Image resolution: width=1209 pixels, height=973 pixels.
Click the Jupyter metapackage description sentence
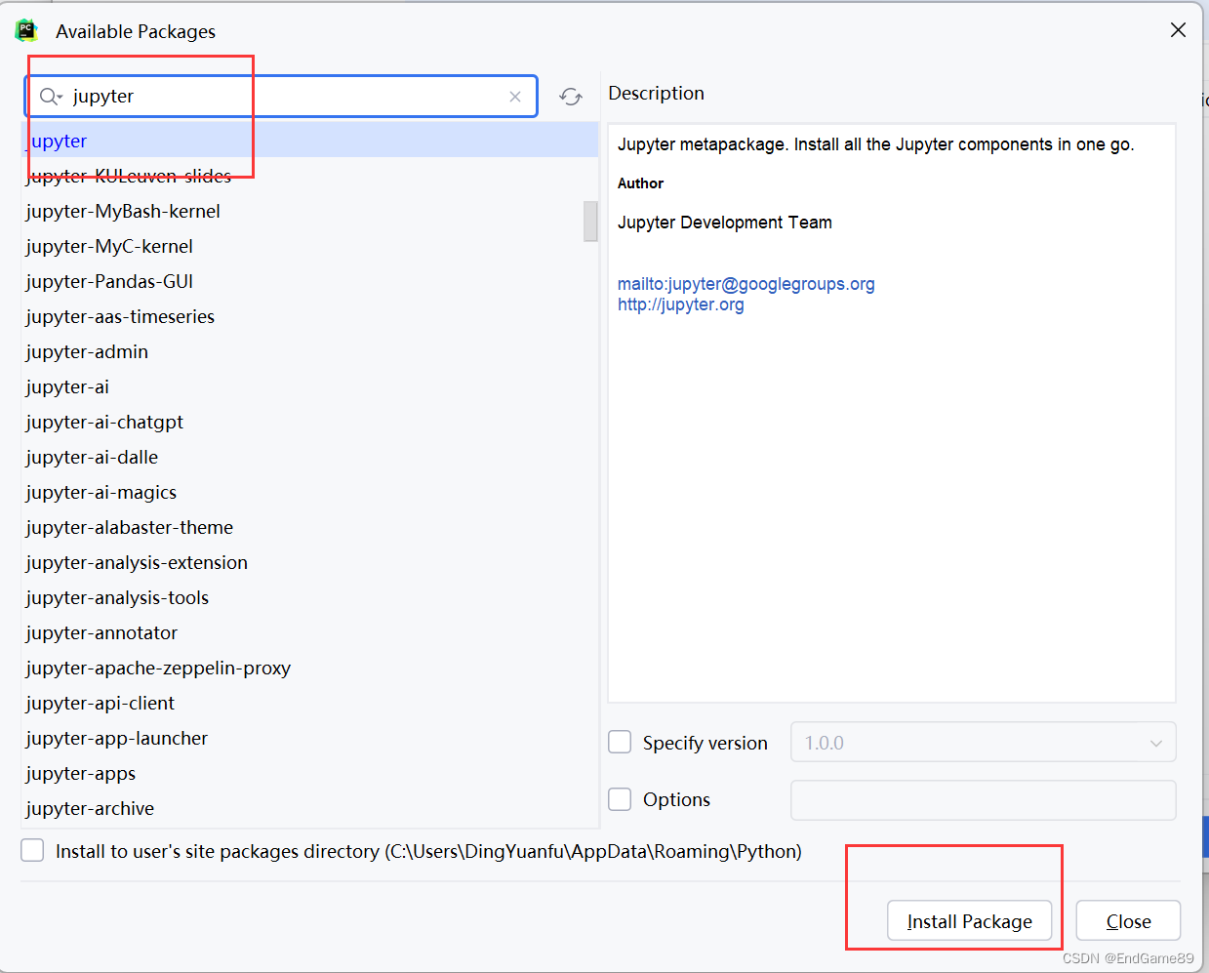click(x=876, y=144)
